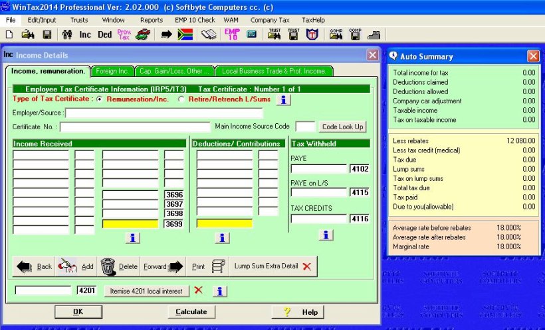
Task: Close the Auto Summary panel
Action: pos(533,56)
